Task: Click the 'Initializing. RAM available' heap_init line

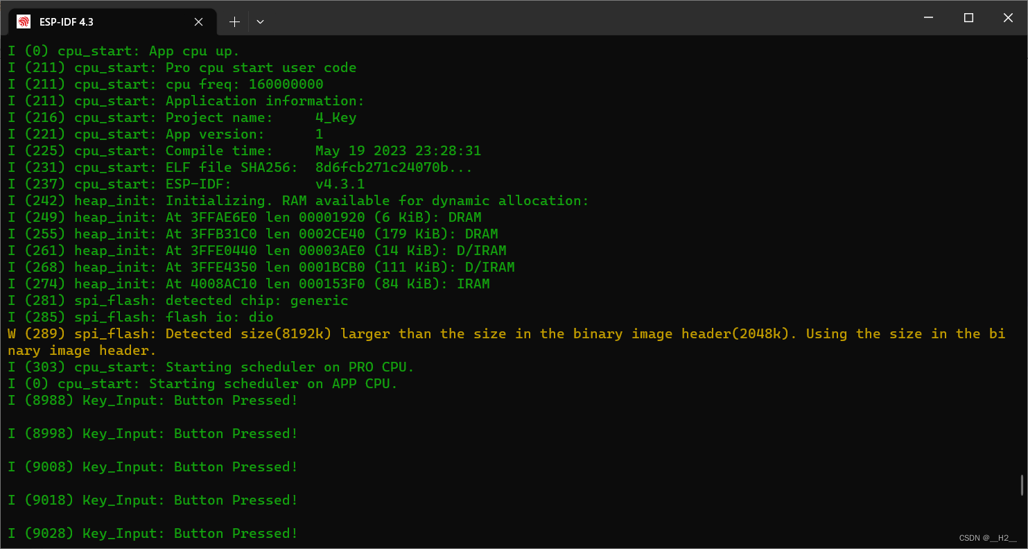Action: point(298,200)
